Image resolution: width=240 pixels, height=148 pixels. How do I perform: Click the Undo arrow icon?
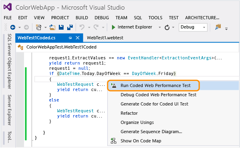coord(82,27)
